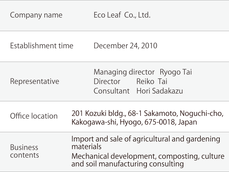Click the "Consultant" title text
Screen dimensions: 229x172
[111, 91]
